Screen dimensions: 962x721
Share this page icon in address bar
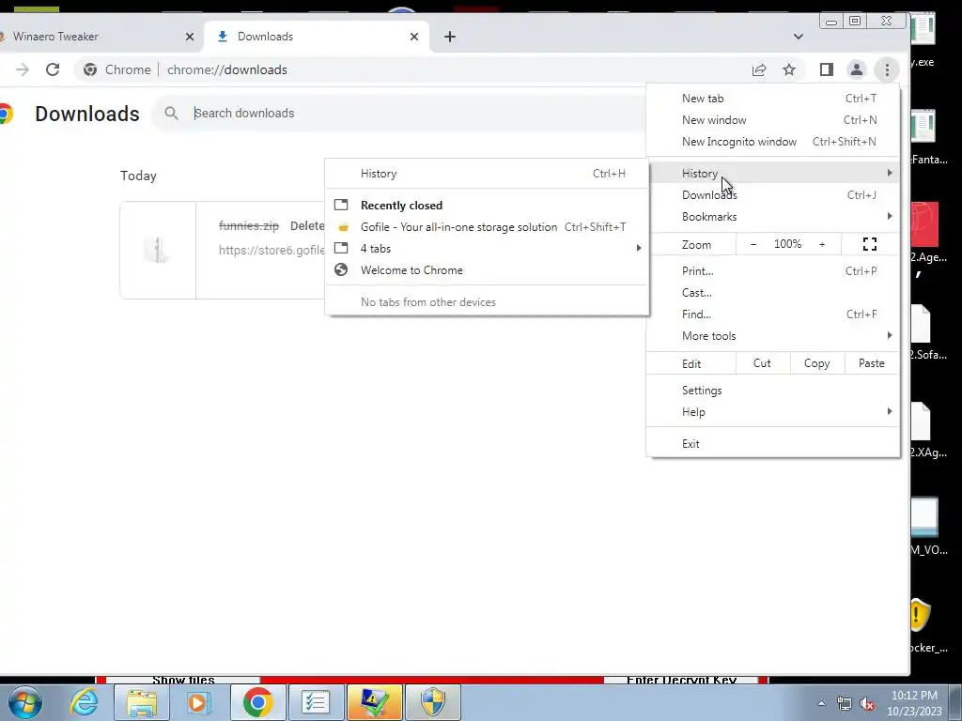[x=759, y=69]
